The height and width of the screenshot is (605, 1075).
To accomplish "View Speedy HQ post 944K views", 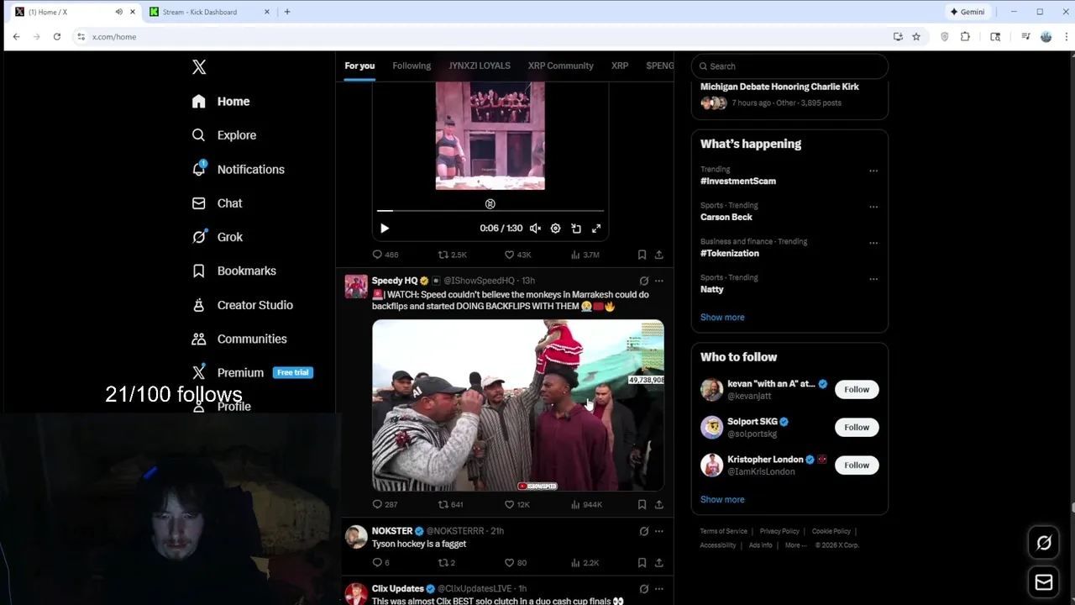I will (586, 504).
